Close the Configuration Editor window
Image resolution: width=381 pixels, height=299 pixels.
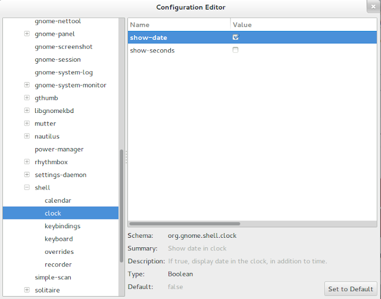373,7
